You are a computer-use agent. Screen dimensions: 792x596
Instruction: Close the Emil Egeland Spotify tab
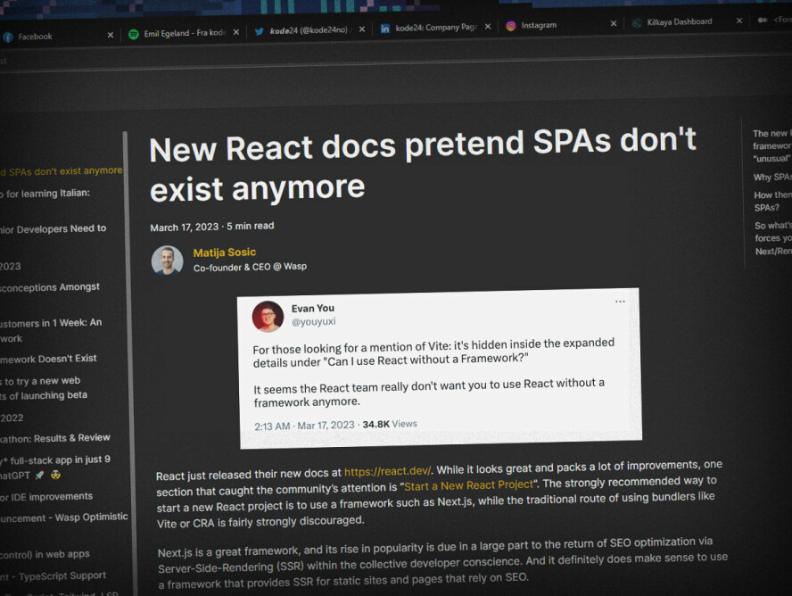point(235,32)
